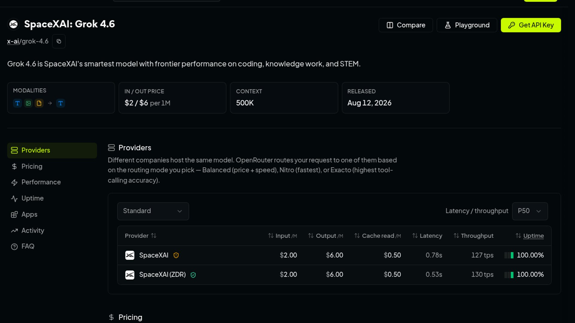Click the uptime bar in the SpaceXAI (ZDR) row

(x=509, y=275)
